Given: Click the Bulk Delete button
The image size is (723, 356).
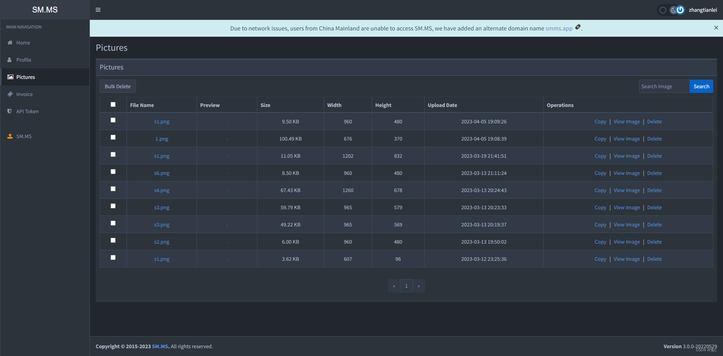Looking at the screenshot, I should [x=118, y=87].
